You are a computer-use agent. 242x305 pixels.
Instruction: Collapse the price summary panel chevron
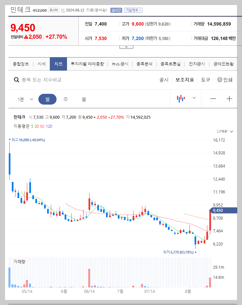pos(126,47)
